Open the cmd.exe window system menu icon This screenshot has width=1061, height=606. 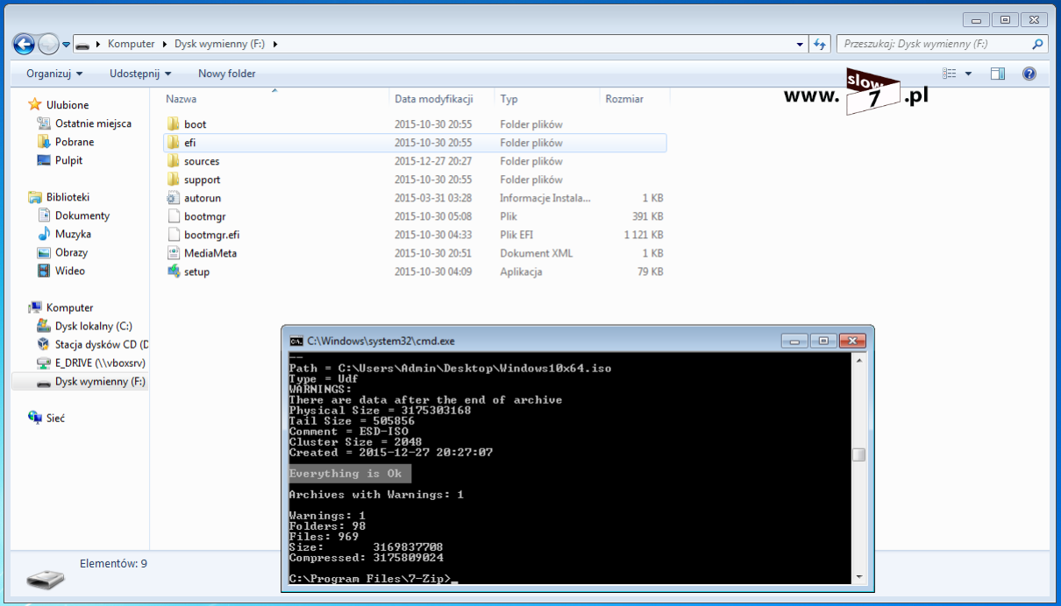pyautogui.click(x=296, y=341)
